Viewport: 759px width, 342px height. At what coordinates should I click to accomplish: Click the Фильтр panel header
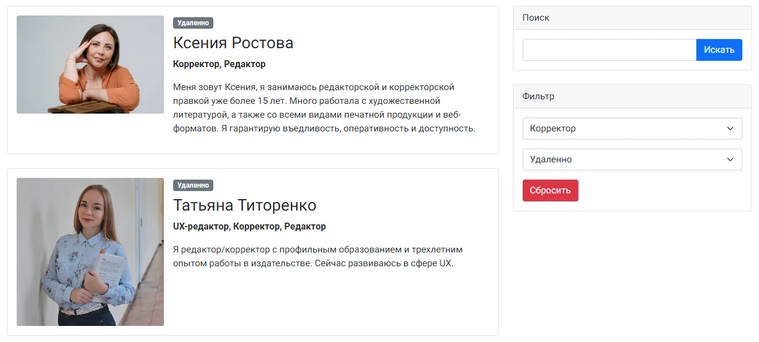click(x=632, y=96)
